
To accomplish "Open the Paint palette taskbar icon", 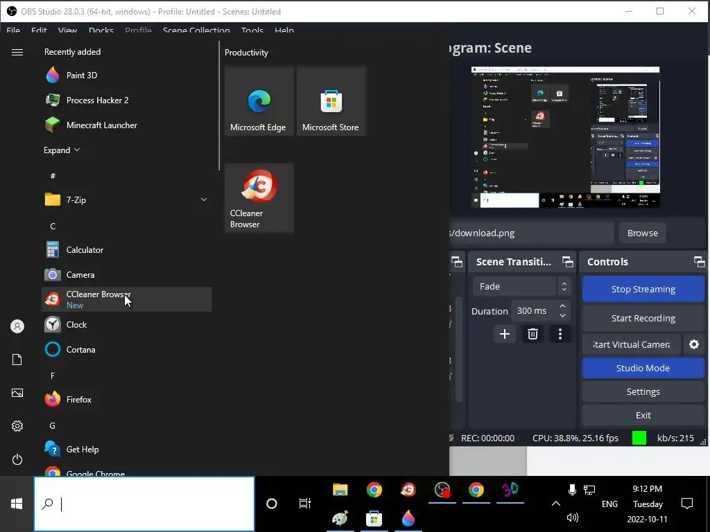I will coord(340,518).
